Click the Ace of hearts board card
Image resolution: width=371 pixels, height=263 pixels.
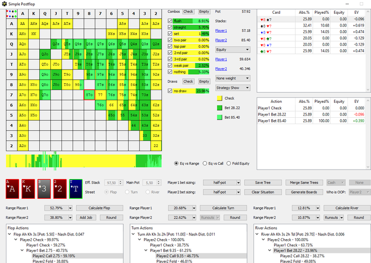pos(12,189)
